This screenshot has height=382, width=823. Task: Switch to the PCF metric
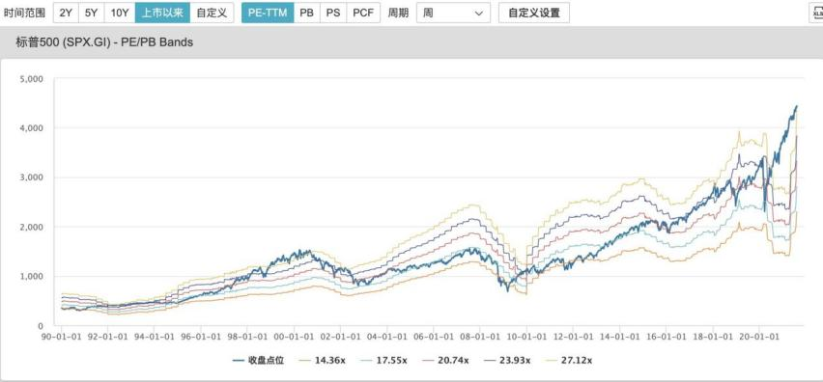362,13
